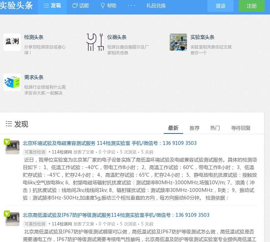The image size is (270, 242).
Task: Open the 检测头条 category title
Action: [x=34, y=37]
